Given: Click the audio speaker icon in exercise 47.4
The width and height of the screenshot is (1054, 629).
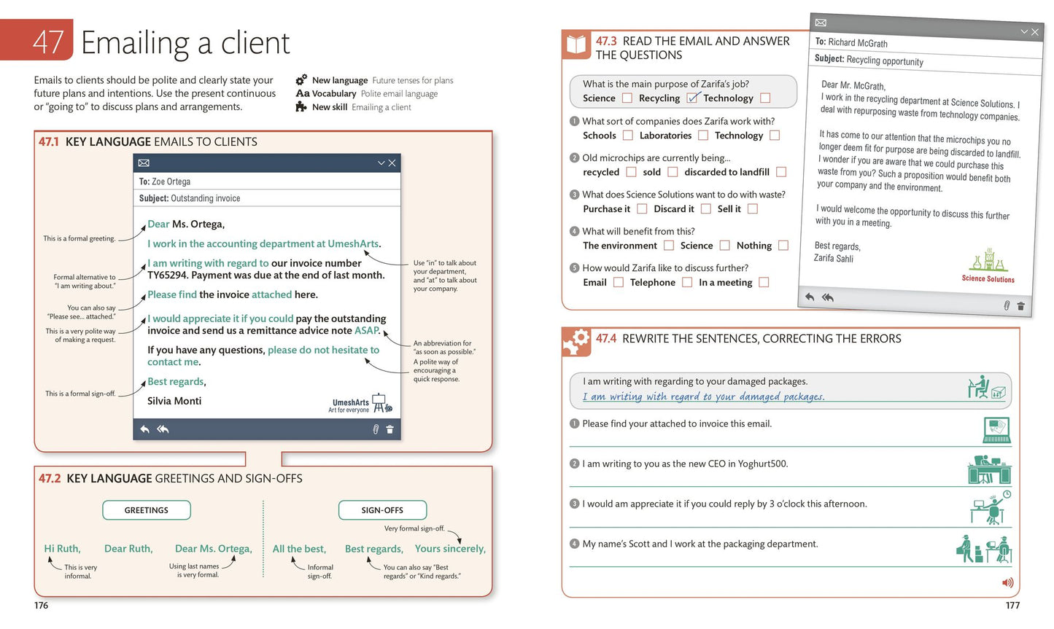Looking at the screenshot, I should coord(1007,582).
